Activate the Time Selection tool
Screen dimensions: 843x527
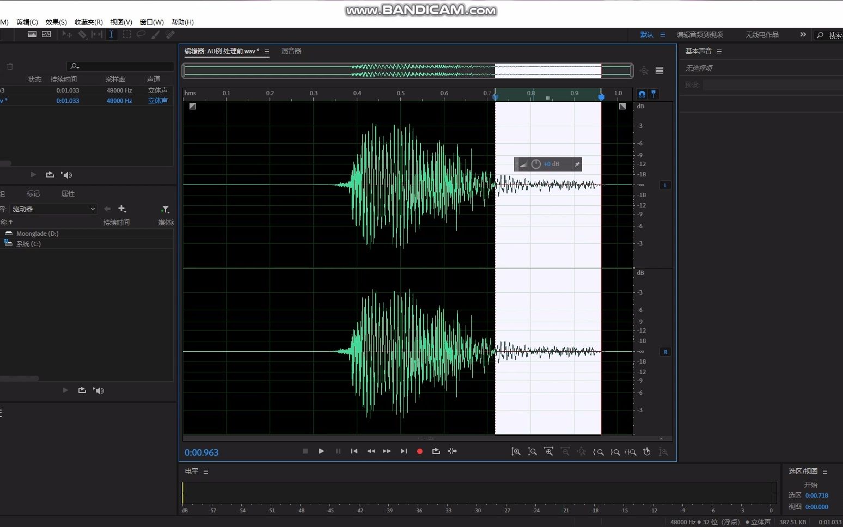pyautogui.click(x=111, y=34)
